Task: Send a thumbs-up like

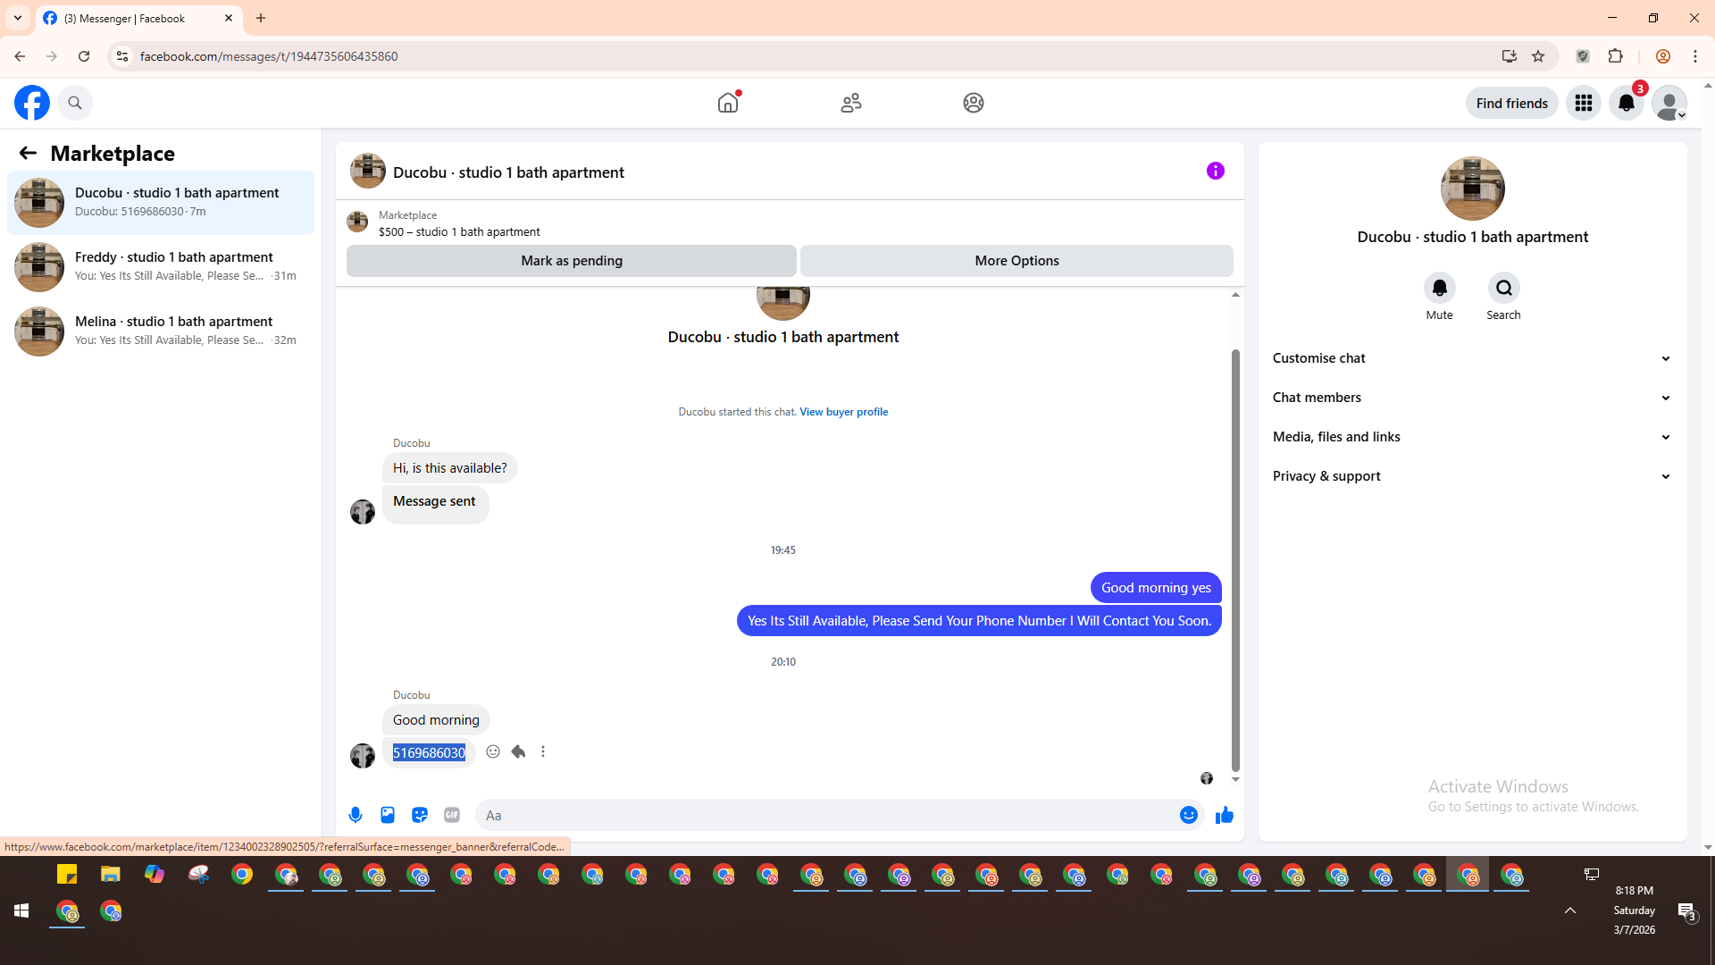Action: (x=1225, y=815)
